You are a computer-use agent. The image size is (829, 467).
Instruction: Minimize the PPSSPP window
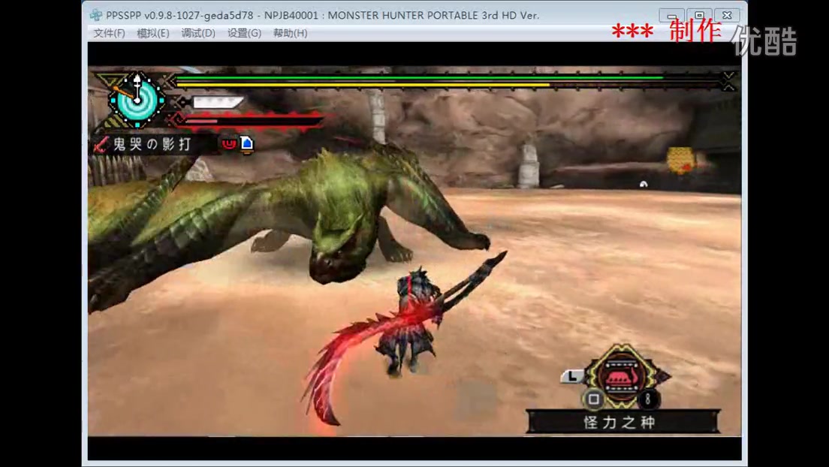[671, 15]
